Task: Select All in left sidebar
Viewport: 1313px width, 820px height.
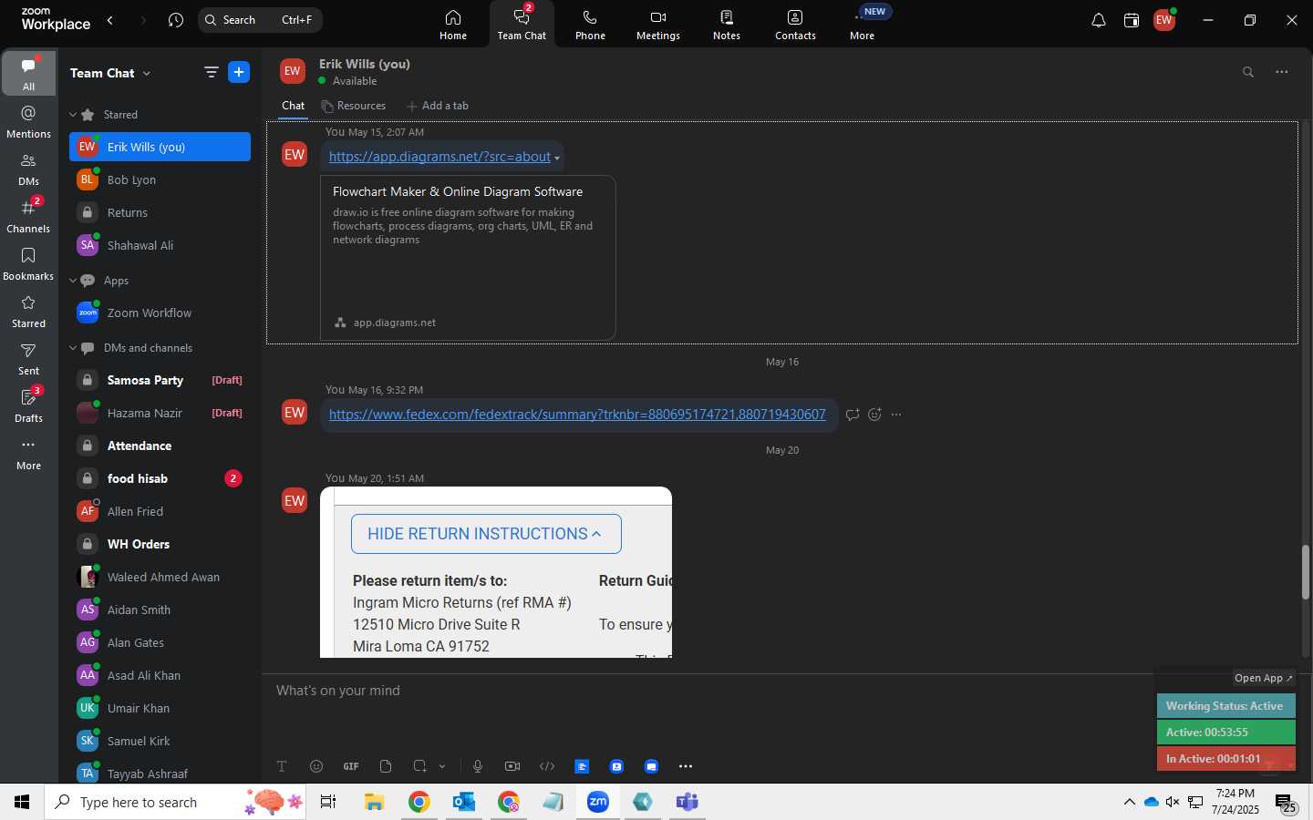Action: point(29,73)
